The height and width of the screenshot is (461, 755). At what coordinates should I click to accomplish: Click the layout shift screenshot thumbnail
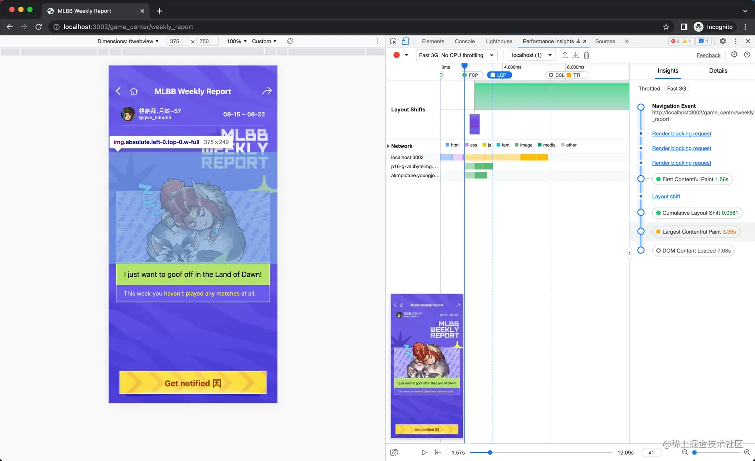pyautogui.click(x=474, y=124)
